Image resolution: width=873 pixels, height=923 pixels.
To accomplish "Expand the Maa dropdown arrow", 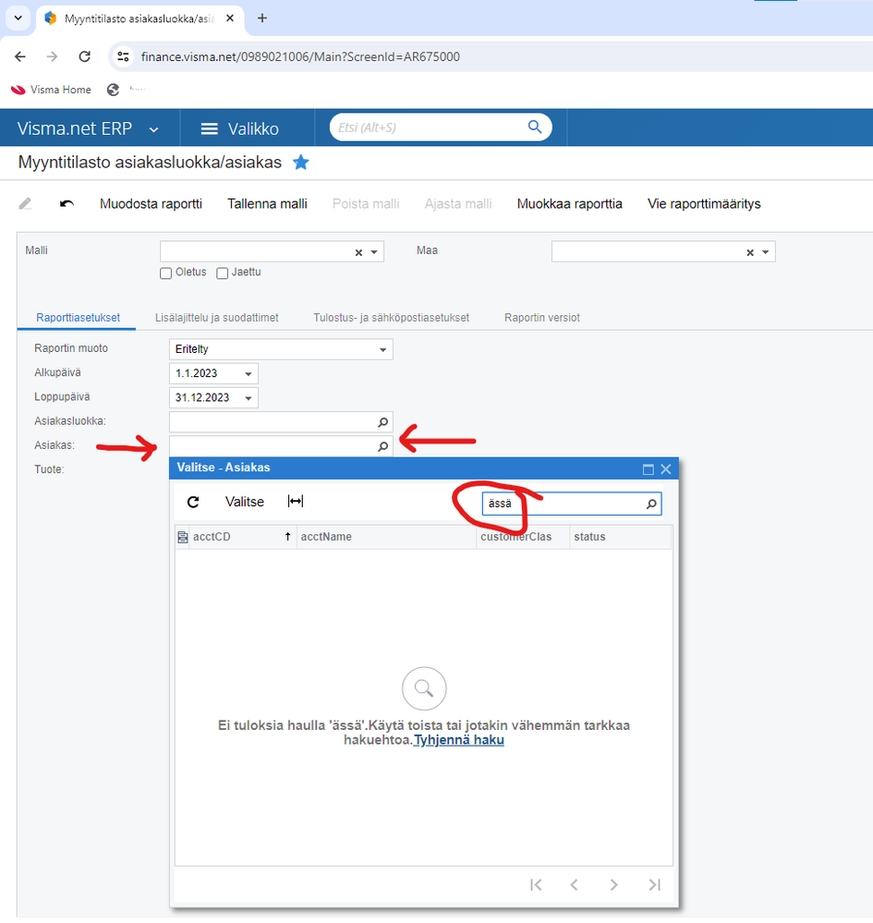I will (x=766, y=252).
